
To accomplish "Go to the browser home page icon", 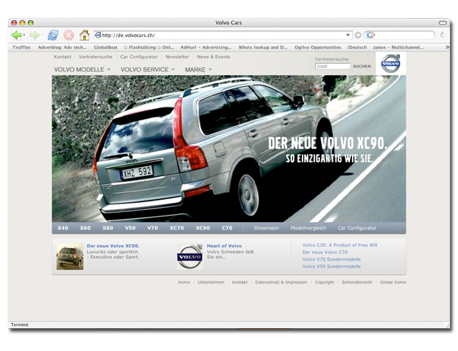I will click(x=84, y=35).
